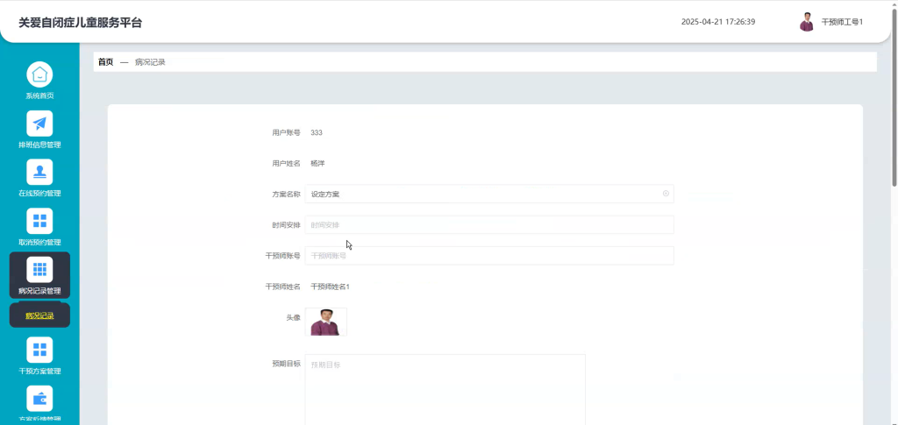
Task: Click the 用户账号 value 333
Action: click(316, 132)
